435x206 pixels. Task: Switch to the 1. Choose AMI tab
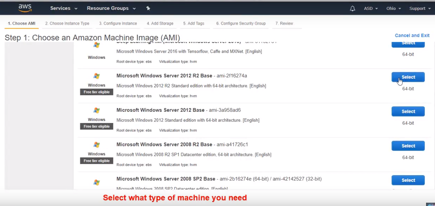coord(22,23)
